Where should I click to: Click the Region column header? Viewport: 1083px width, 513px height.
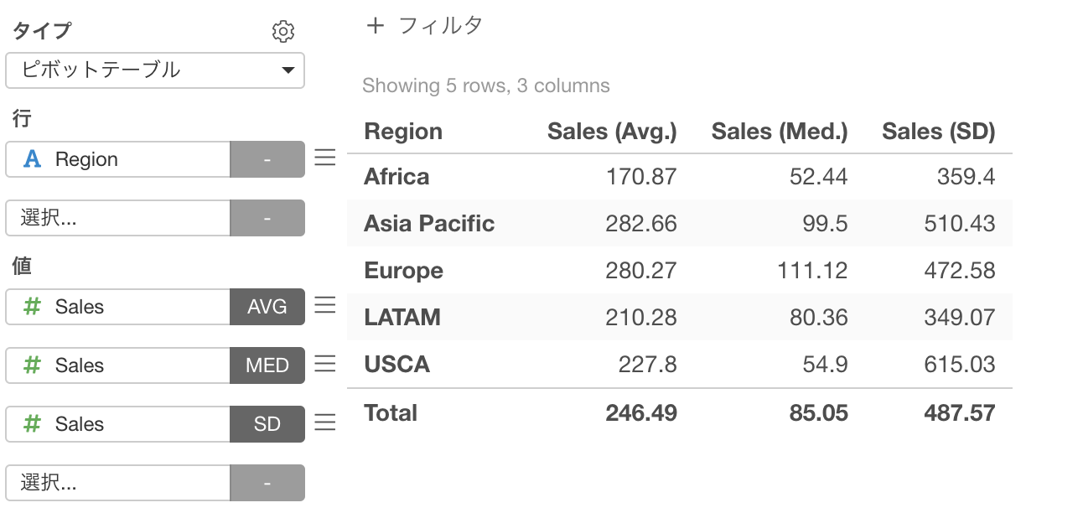click(403, 132)
